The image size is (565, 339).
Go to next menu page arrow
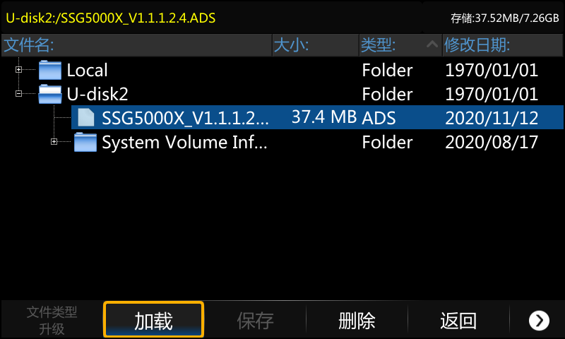click(x=539, y=320)
